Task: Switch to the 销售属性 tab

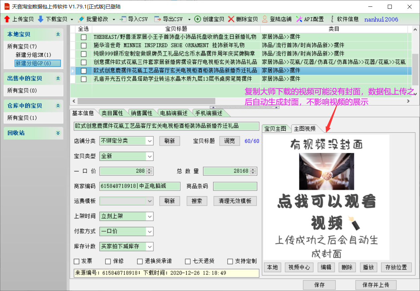Action: pos(141,113)
